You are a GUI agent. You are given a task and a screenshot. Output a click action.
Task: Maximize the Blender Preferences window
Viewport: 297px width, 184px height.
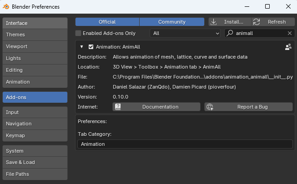click(267, 7)
